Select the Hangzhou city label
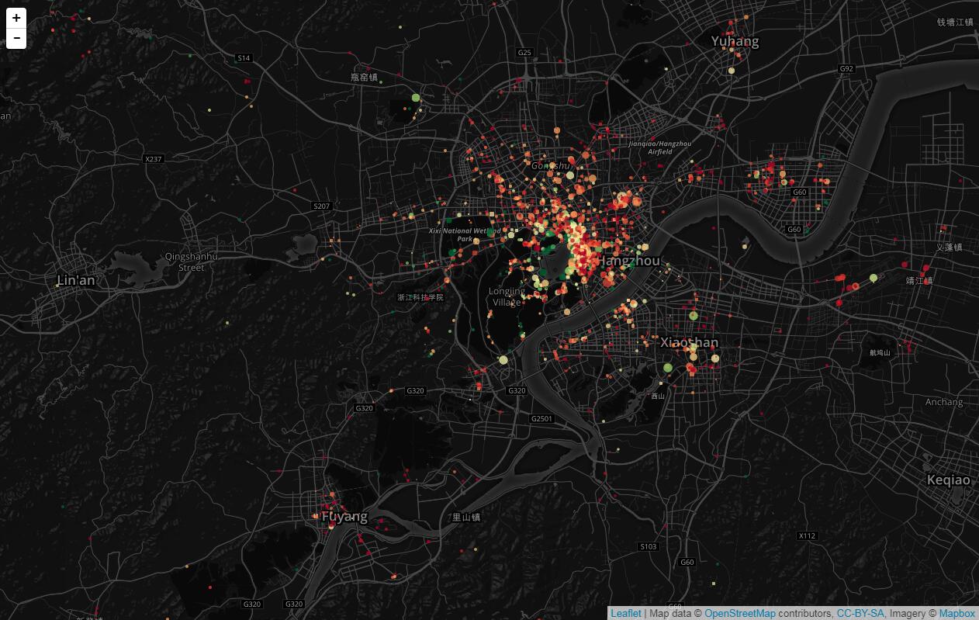The height and width of the screenshot is (620, 979). (629, 262)
